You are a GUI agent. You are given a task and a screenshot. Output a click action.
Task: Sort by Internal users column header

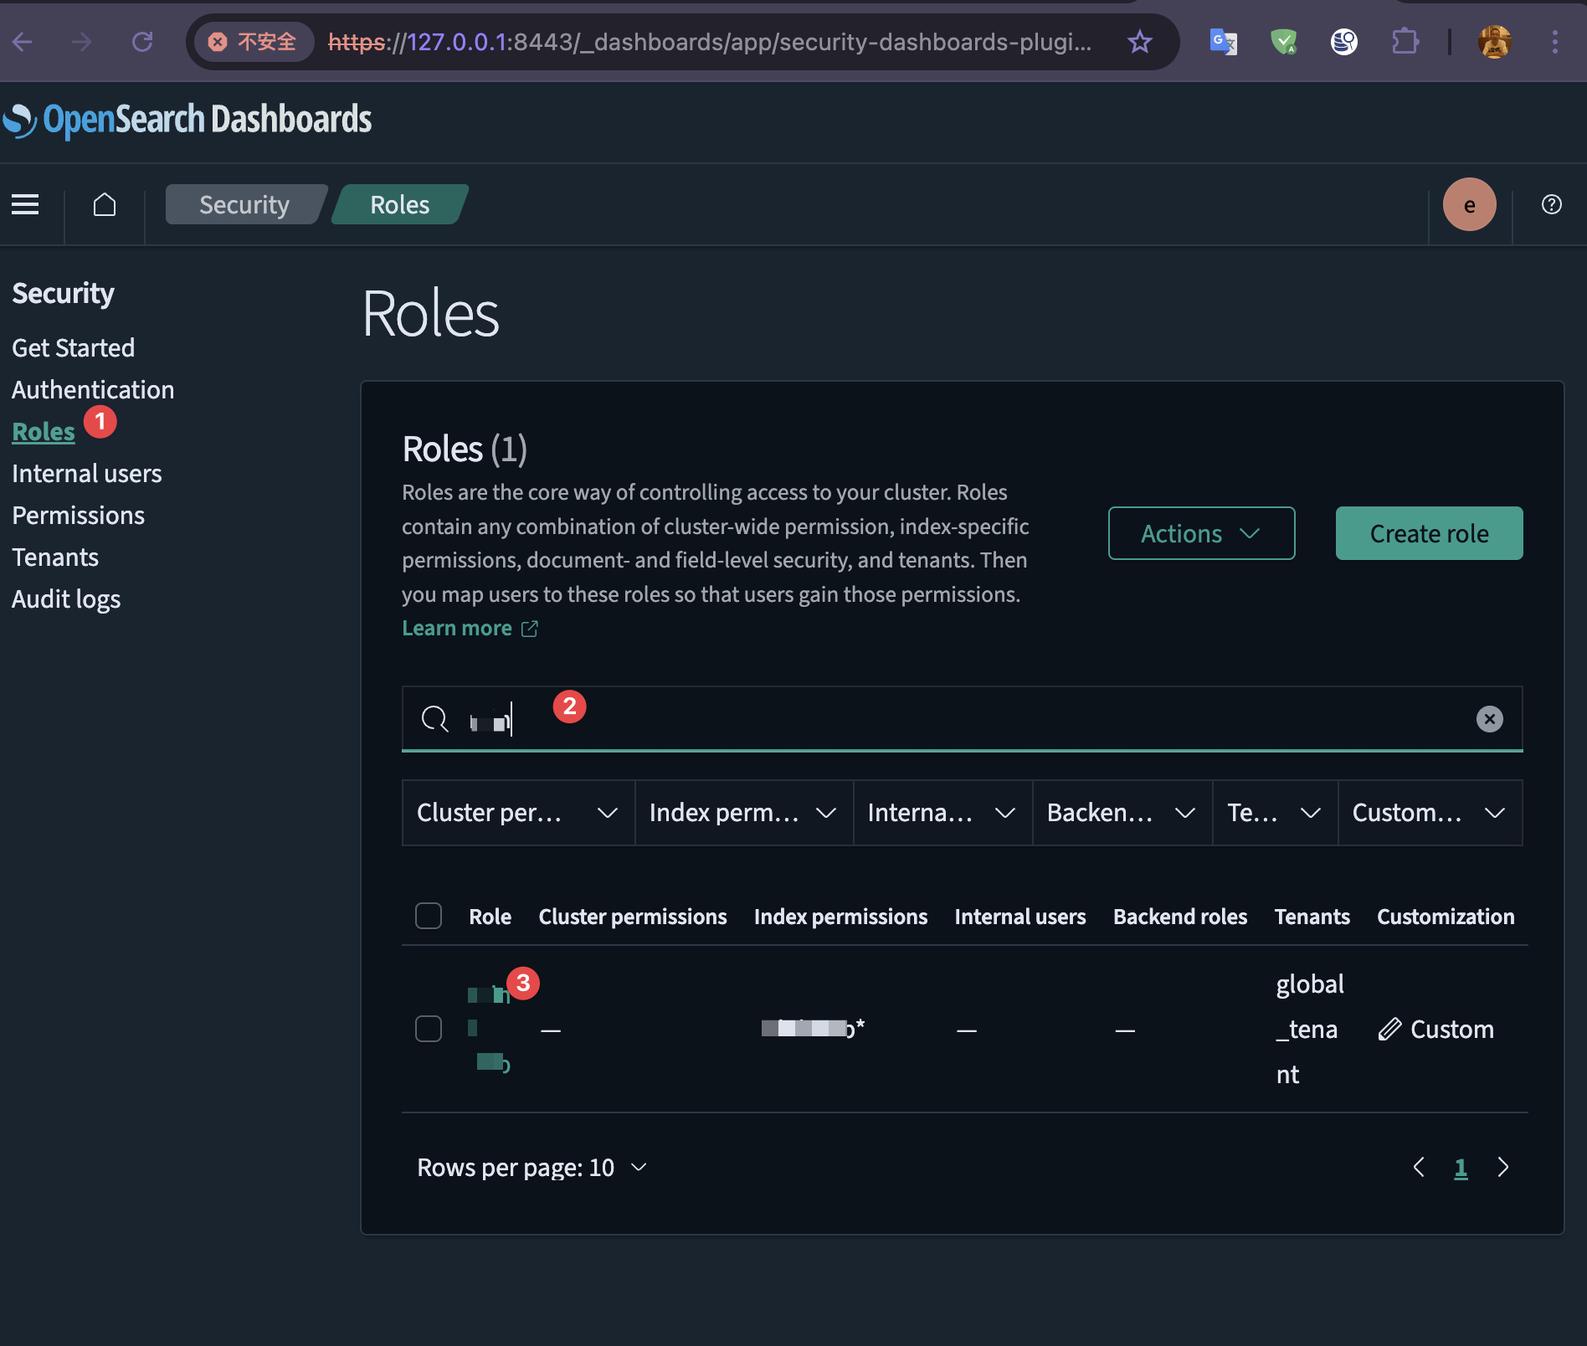[1019, 916]
